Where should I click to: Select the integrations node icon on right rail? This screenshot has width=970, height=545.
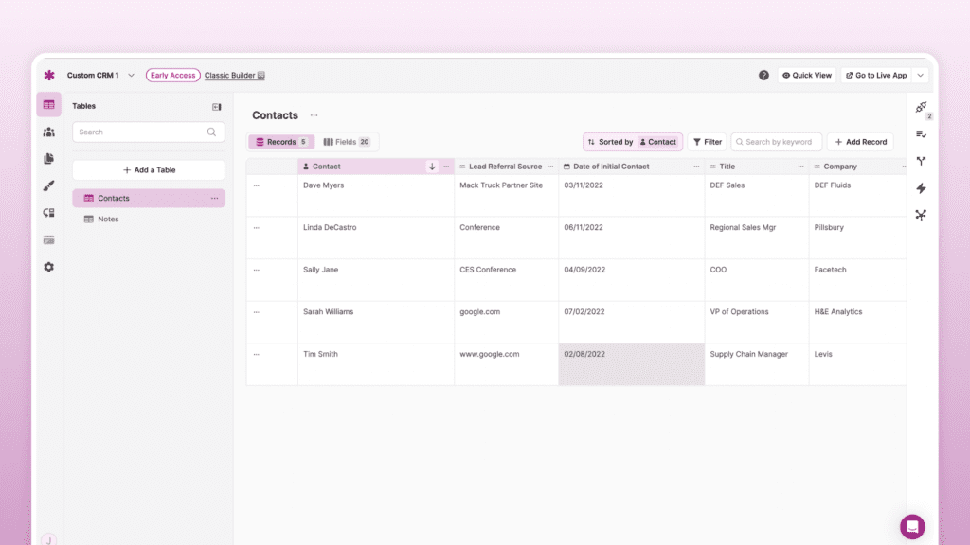pyautogui.click(x=920, y=215)
